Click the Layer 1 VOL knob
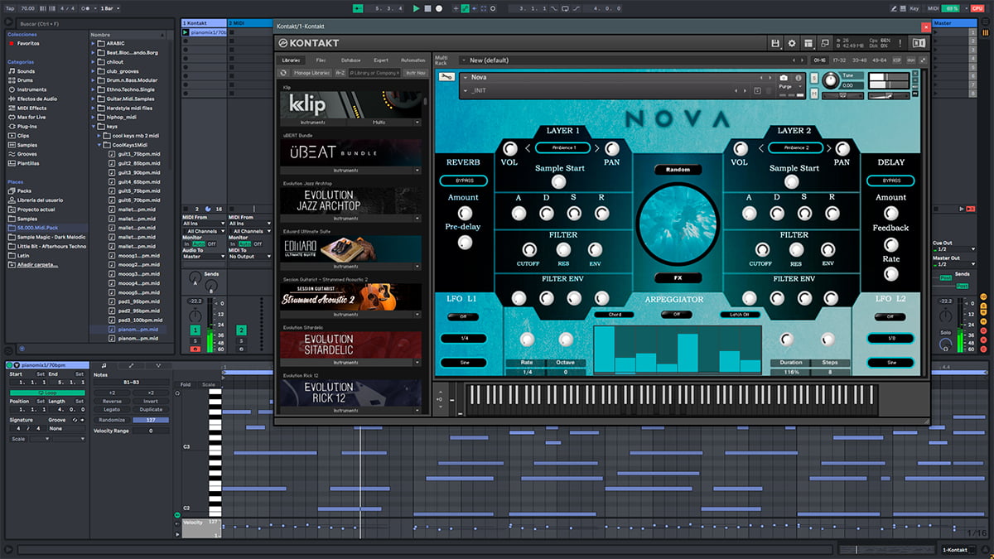994x559 pixels. click(509, 149)
